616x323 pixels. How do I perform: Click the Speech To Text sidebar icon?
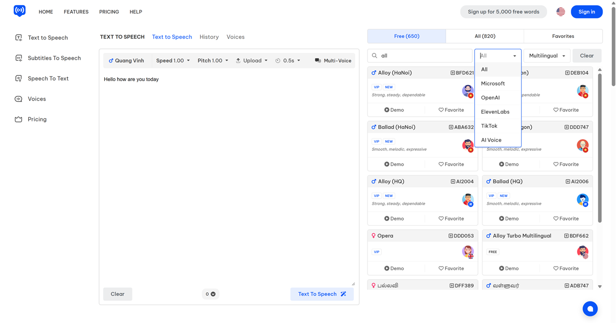pyautogui.click(x=18, y=78)
